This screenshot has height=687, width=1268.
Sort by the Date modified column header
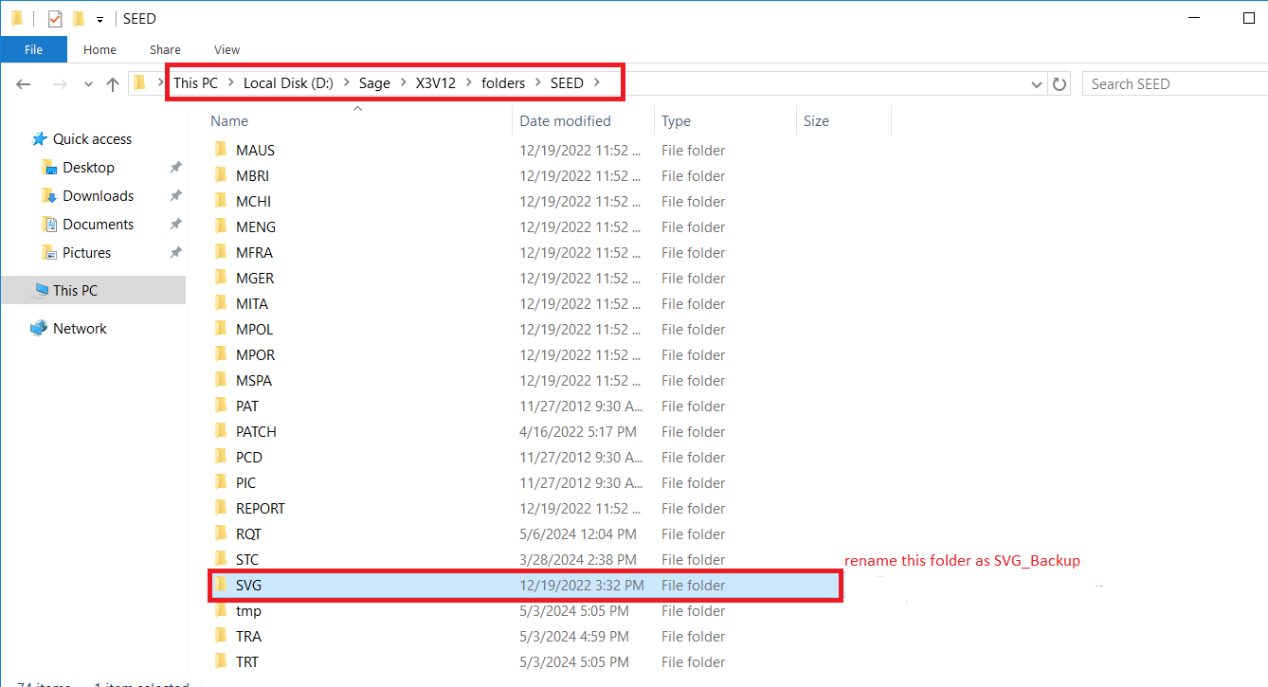point(565,120)
